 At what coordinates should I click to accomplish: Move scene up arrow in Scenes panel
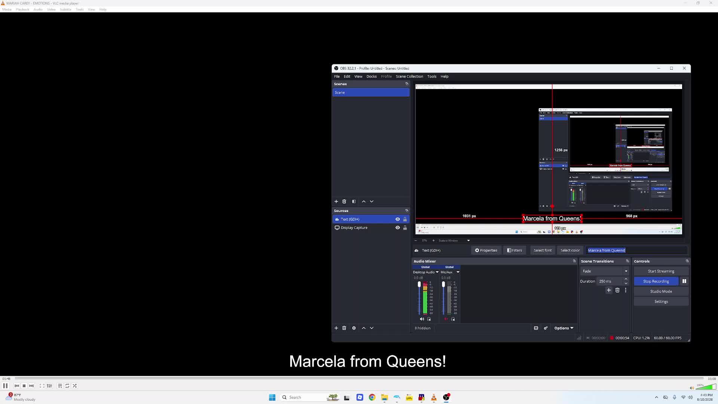click(x=363, y=201)
